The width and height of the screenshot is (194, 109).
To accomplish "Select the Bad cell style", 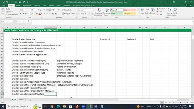I will [130, 10].
